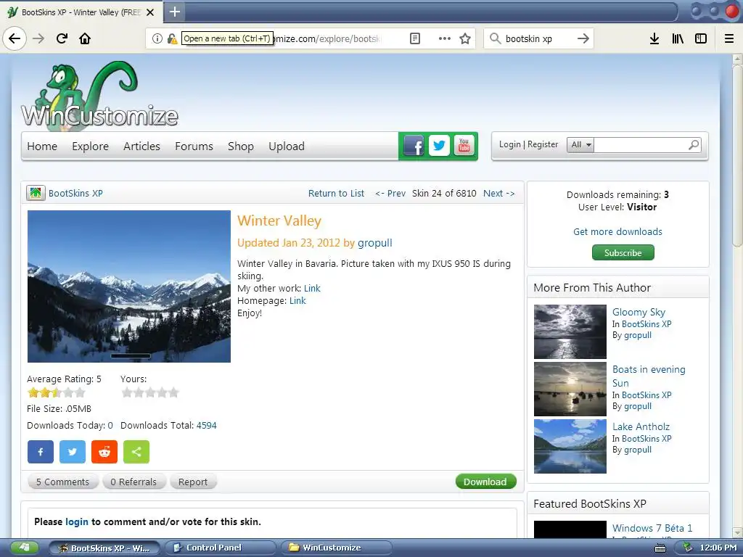Image resolution: width=743 pixels, height=557 pixels.
Task: Click the site search magnifier icon
Action: 694,145
